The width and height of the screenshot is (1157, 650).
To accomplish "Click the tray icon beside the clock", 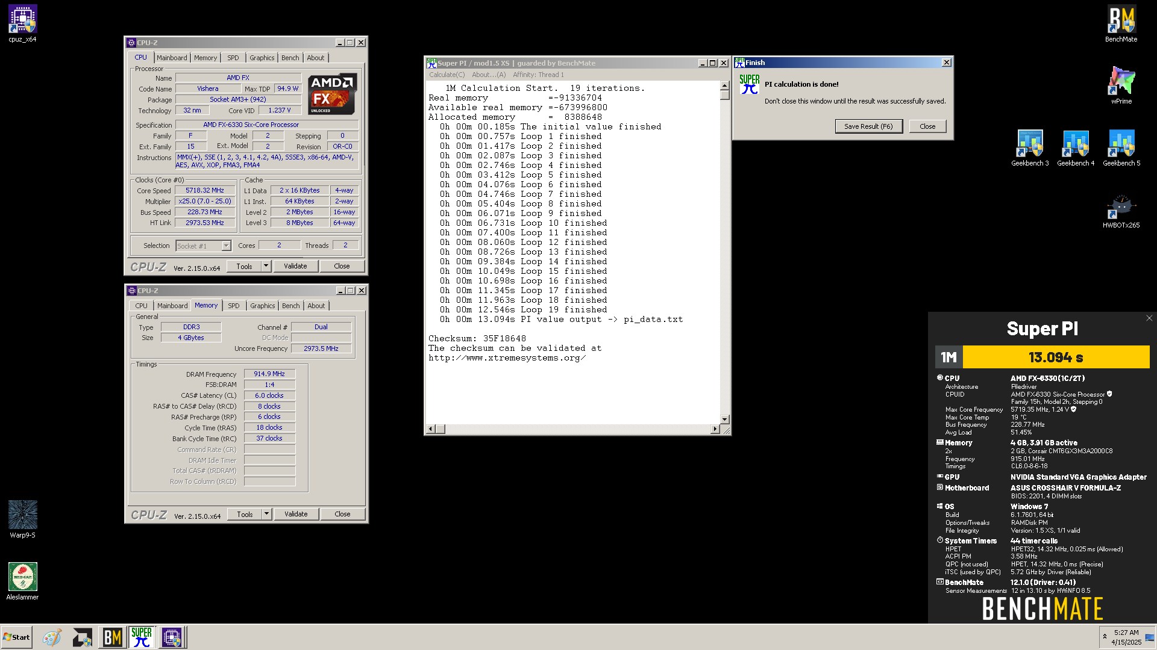I will click(x=1149, y=637).
